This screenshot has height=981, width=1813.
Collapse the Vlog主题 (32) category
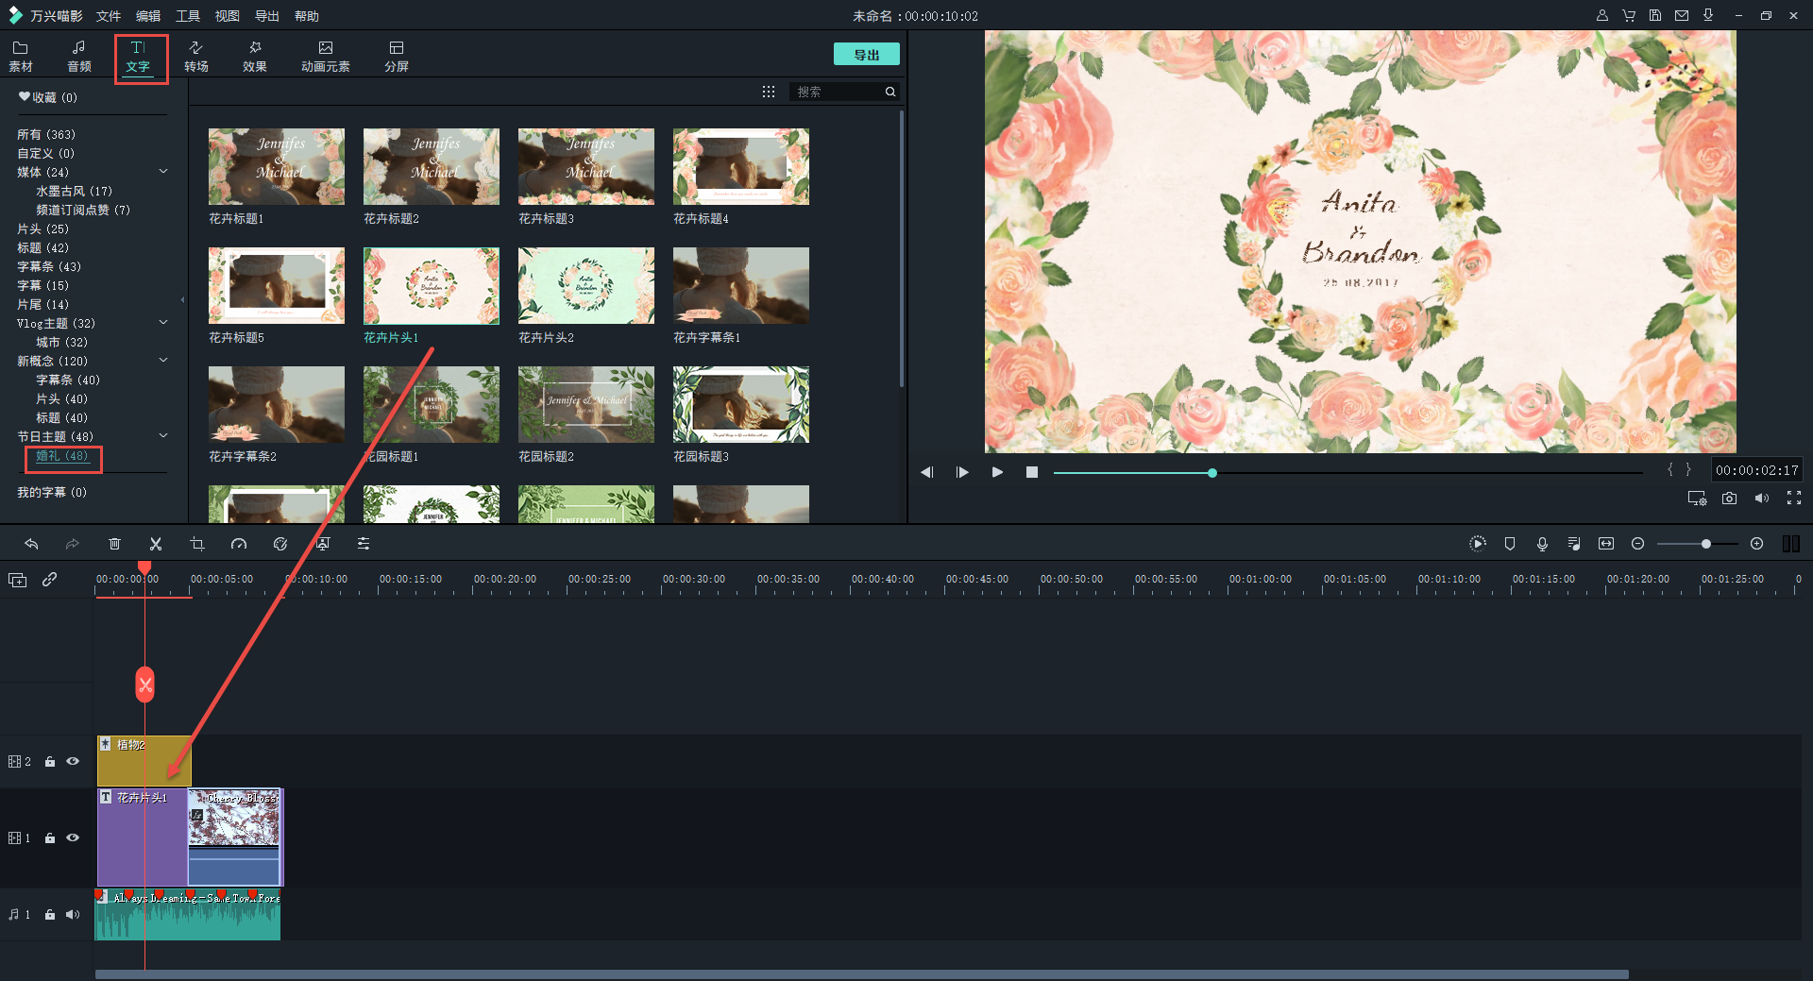(x=163, y=323)
